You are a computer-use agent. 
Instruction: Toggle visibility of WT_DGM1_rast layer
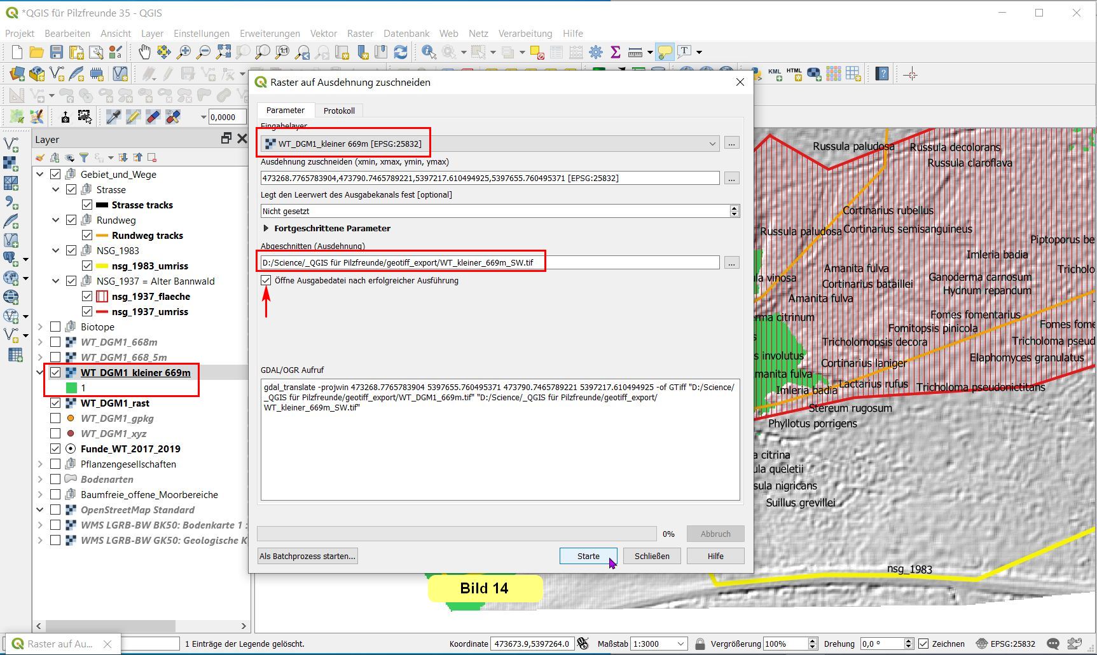55,403
